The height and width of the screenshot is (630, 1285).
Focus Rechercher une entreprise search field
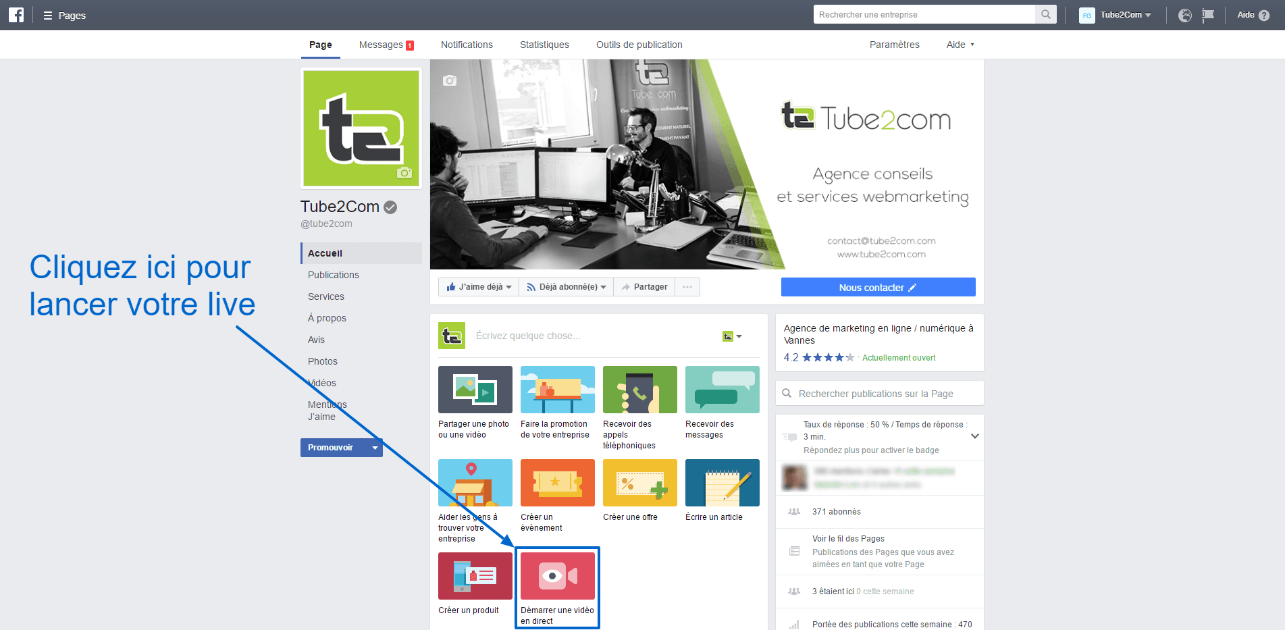point(924,14)
